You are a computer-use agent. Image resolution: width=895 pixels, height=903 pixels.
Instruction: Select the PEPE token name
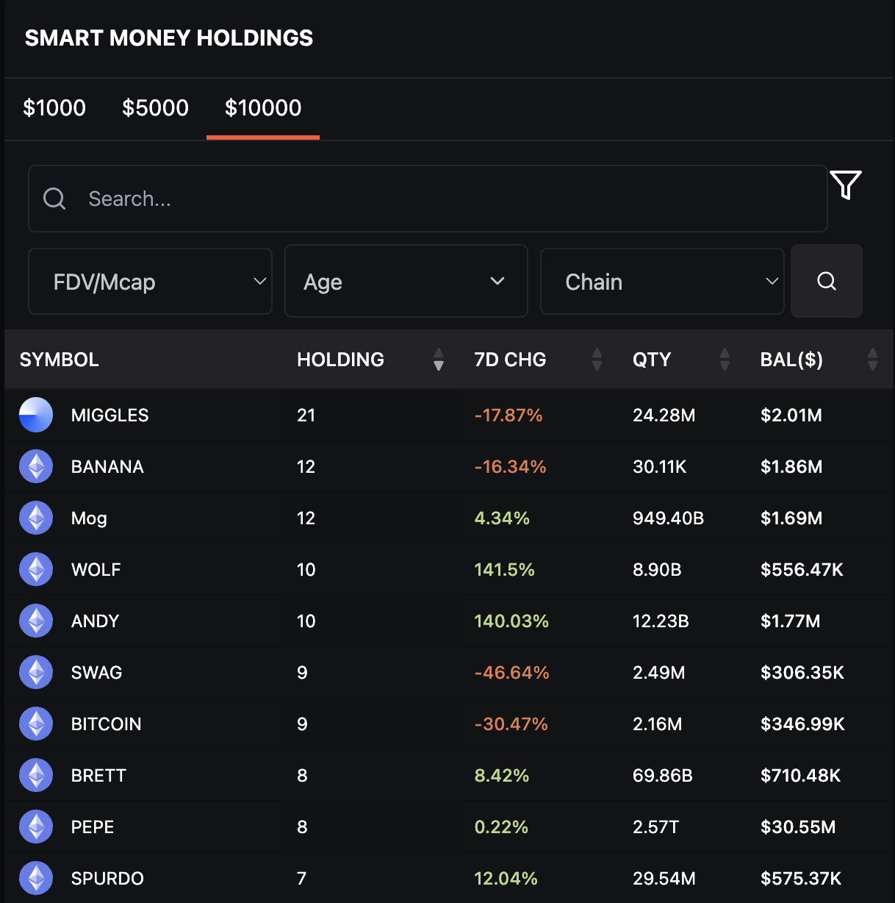pos(93,827)
